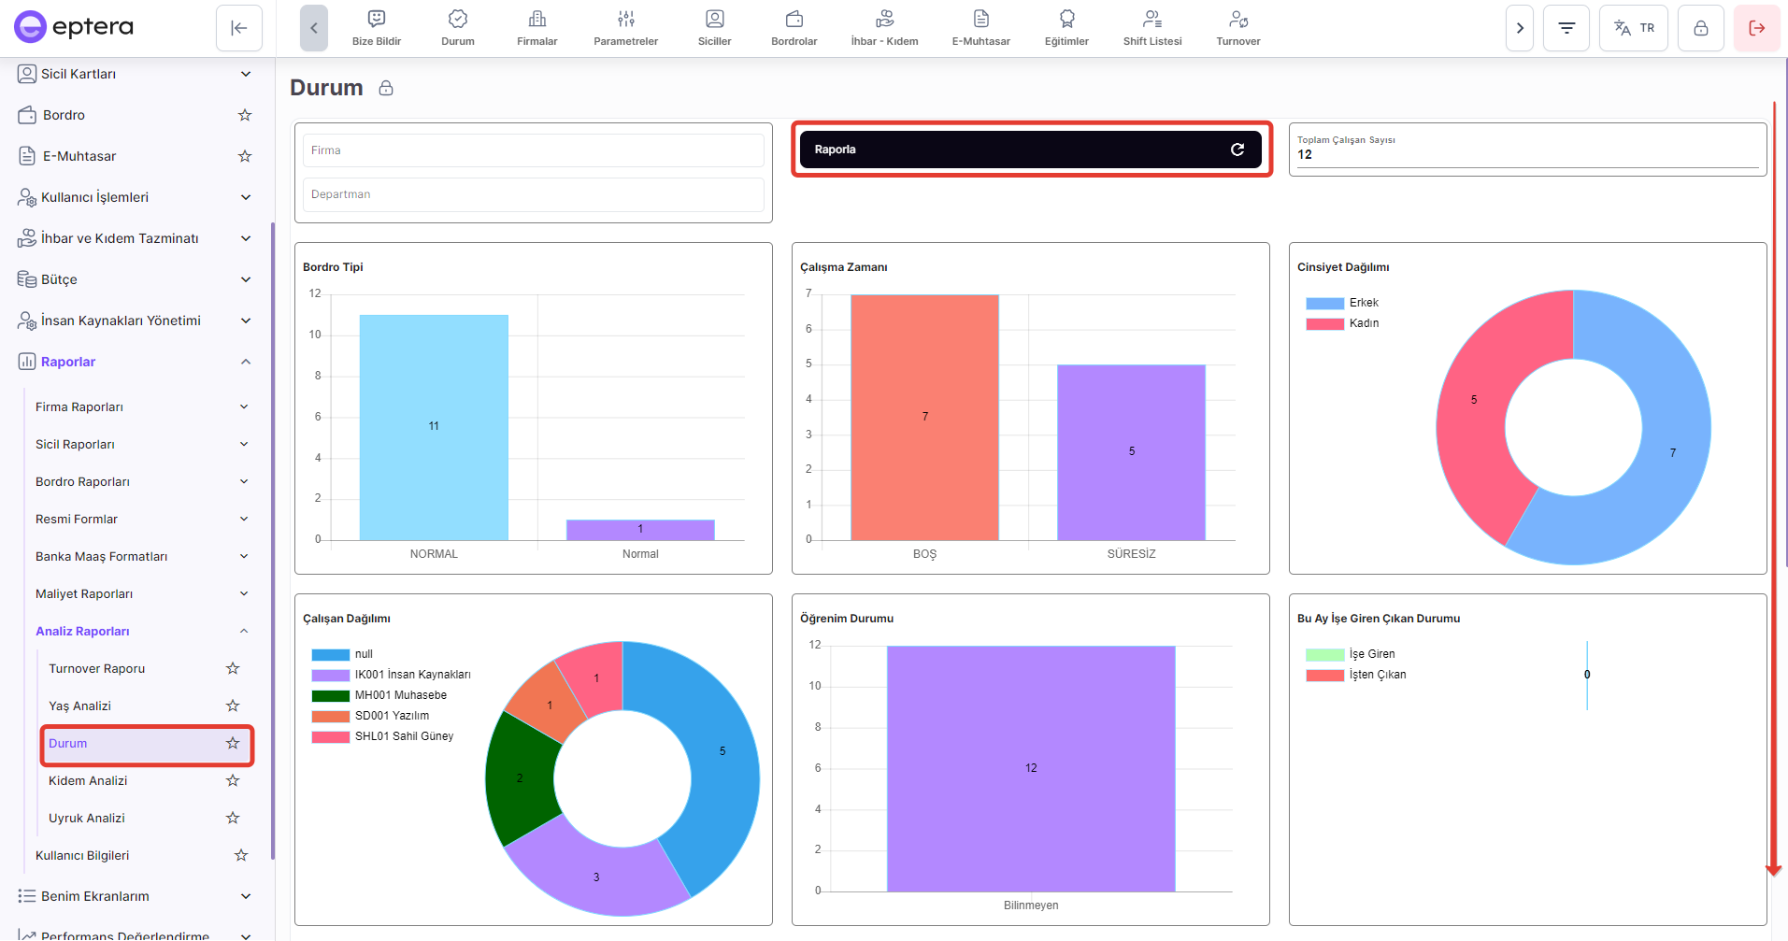Toggle favorite star for Turnover Raporu
1788x941 pixels.
[x=233, y=668]
